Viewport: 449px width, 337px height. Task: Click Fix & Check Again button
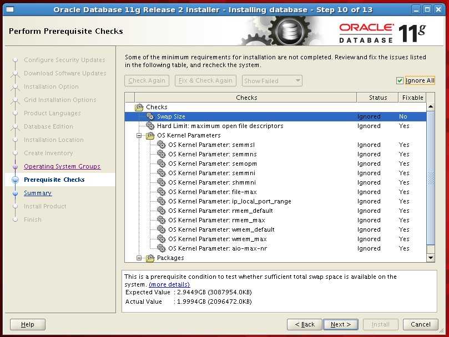pos(205,81)
